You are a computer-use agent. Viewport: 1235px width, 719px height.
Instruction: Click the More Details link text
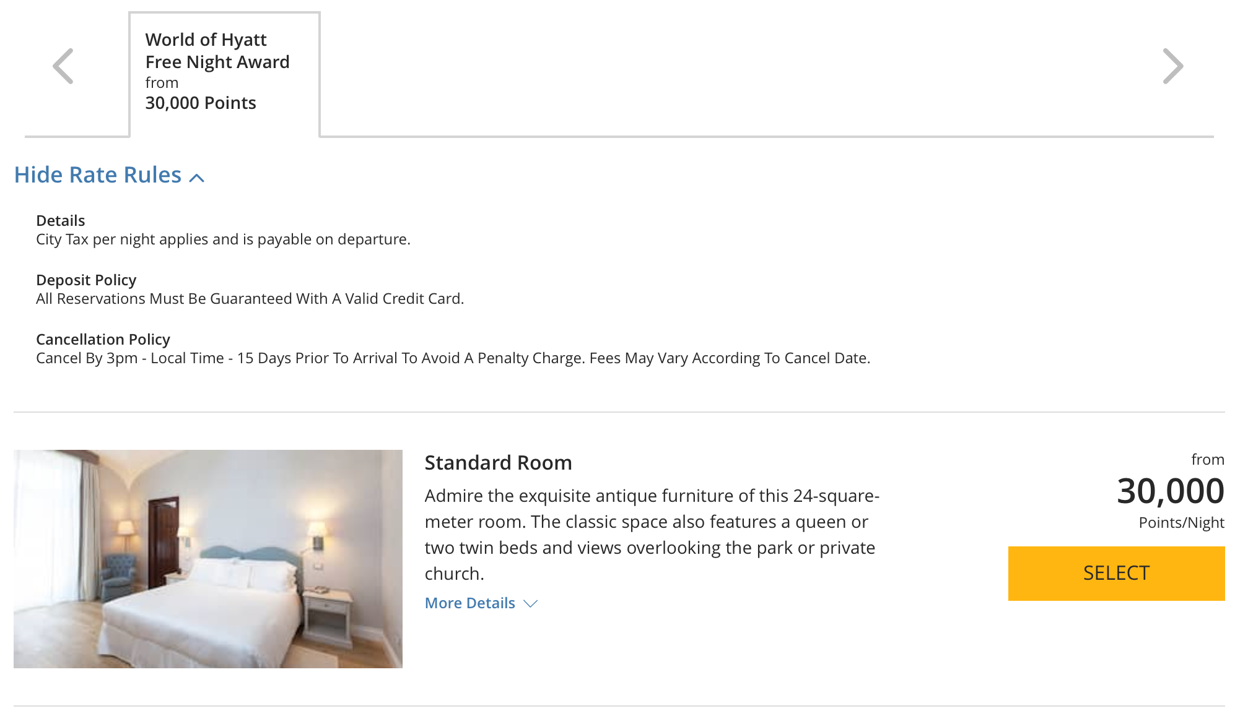[x=469, y=603]
